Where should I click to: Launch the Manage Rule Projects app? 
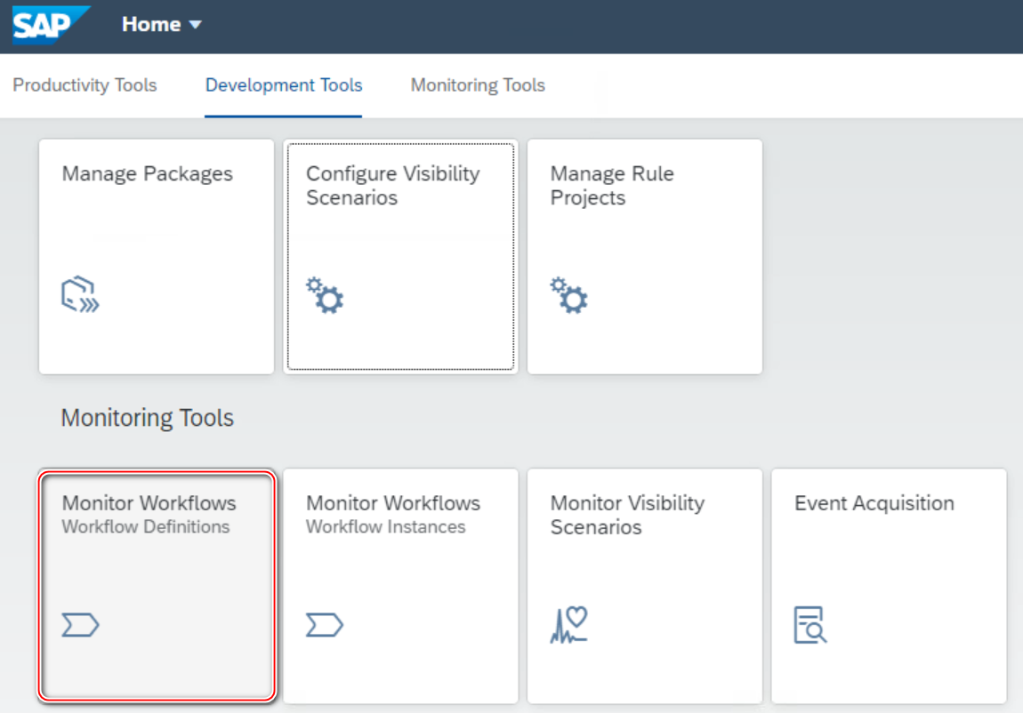(644, 256)
